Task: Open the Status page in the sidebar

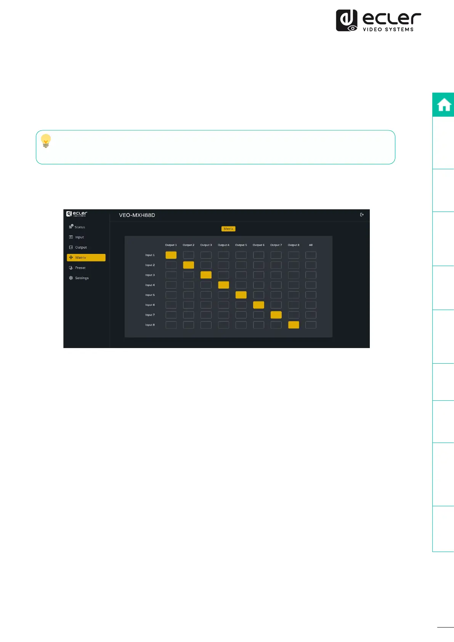Action: tap(79, 227)
